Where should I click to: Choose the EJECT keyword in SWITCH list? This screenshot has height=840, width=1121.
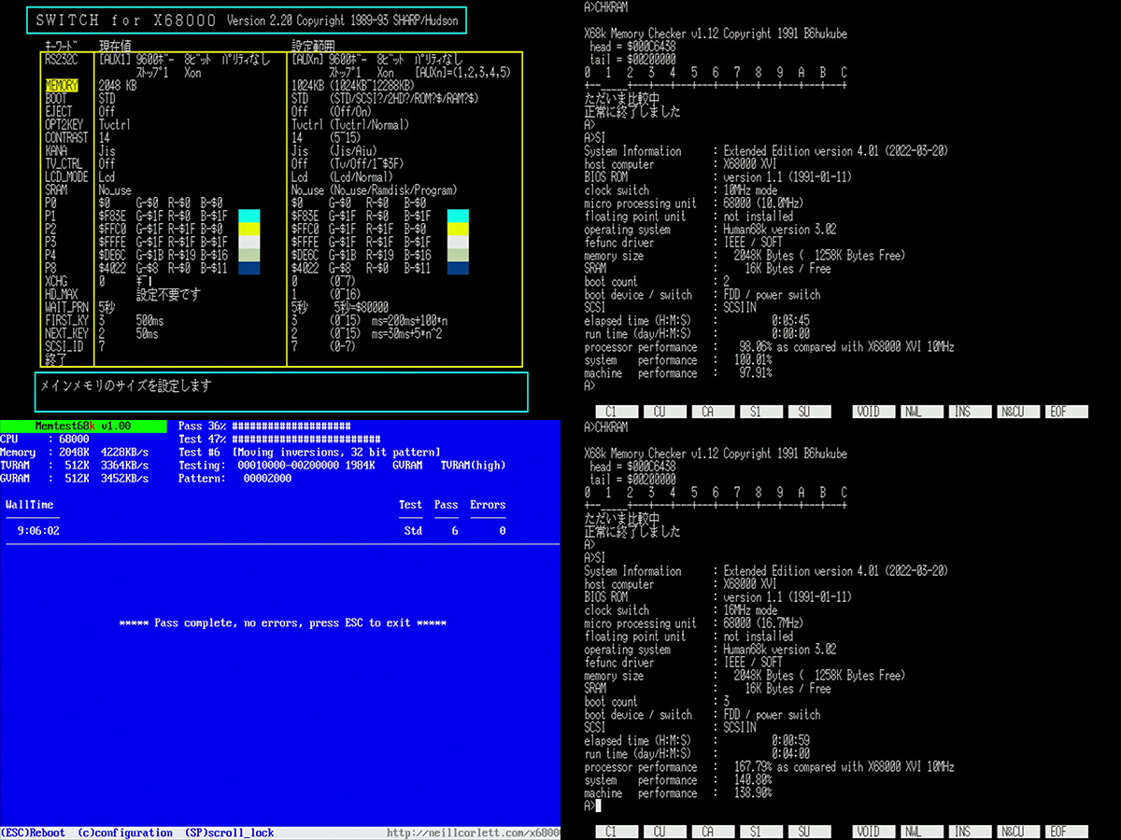click(x=59, y=111)
